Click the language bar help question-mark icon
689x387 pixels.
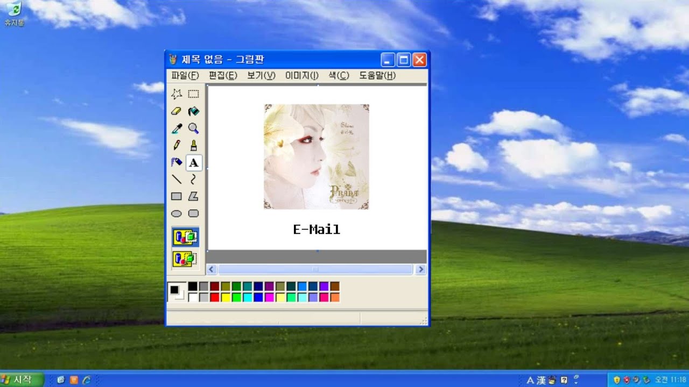pos(564,380)
